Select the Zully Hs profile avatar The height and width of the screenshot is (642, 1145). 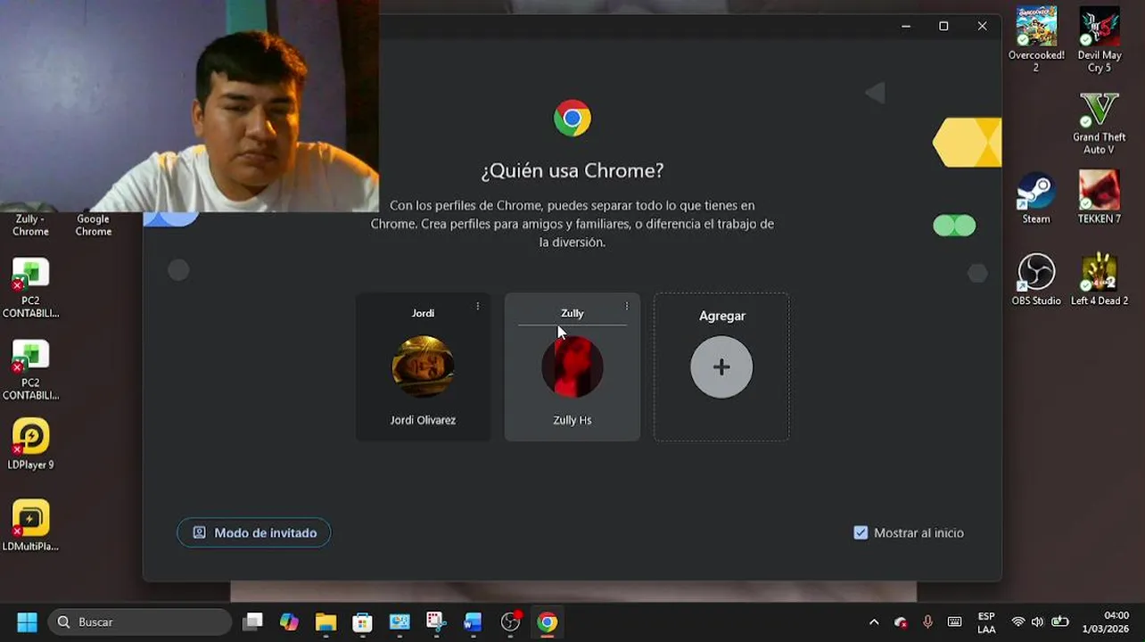pyautogui.click(x=572, y=366)
